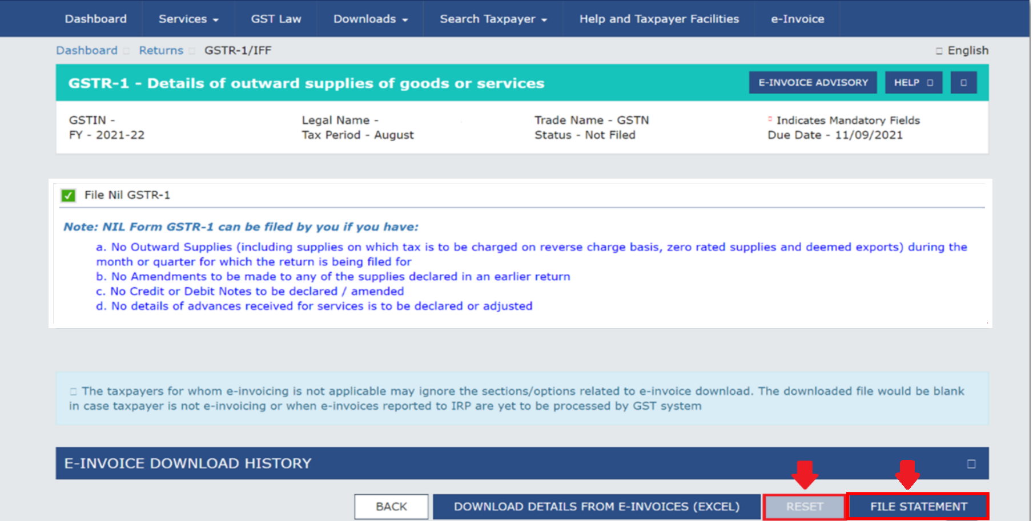
Task: Expand the Downloads dropdown menu
Action: (x=369, y=18)
